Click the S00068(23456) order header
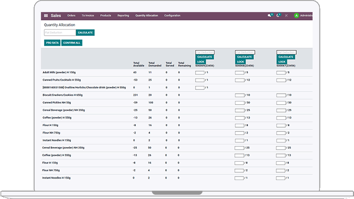The image size is (354, 199). pos(244,66)
